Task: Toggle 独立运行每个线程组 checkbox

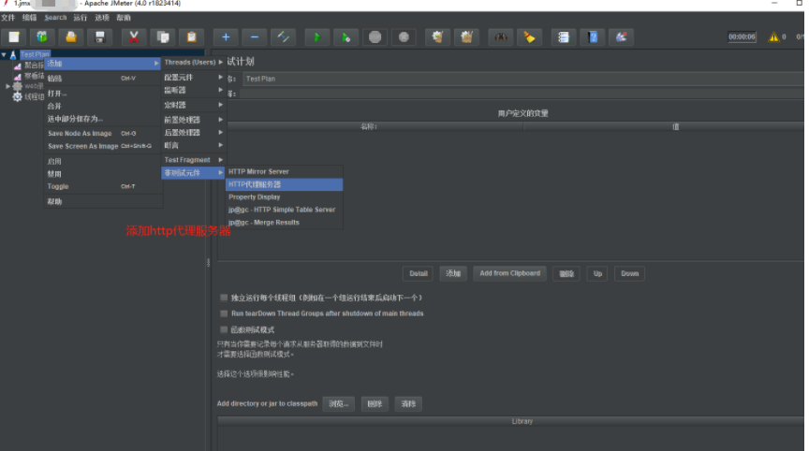Action: click(x=224, y=298)
